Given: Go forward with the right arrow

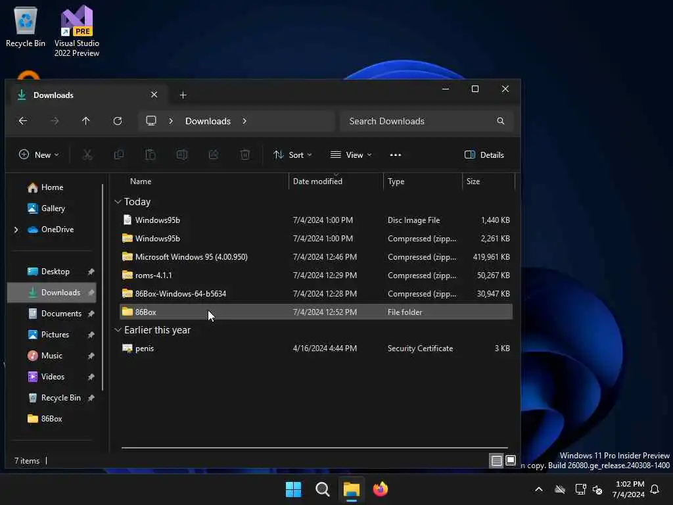Looking at the screenshot, I should [x=55, y=121].
